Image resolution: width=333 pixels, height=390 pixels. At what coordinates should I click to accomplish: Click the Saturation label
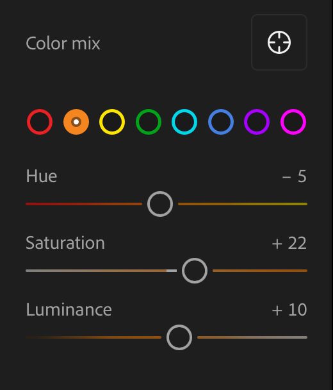click(x=65, y=242)
